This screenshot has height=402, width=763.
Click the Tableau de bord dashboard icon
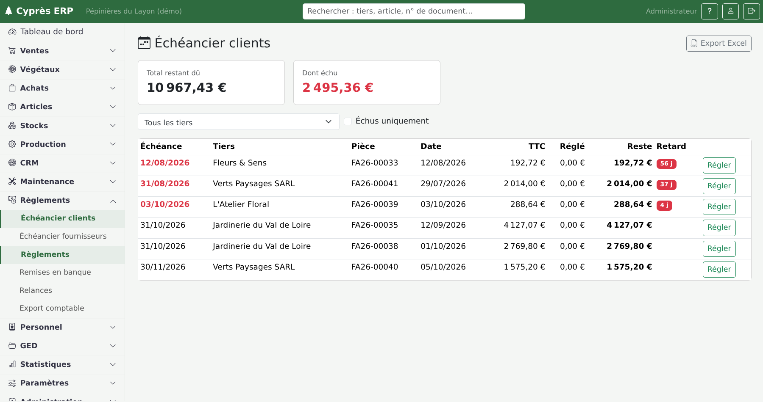point(12,32)
